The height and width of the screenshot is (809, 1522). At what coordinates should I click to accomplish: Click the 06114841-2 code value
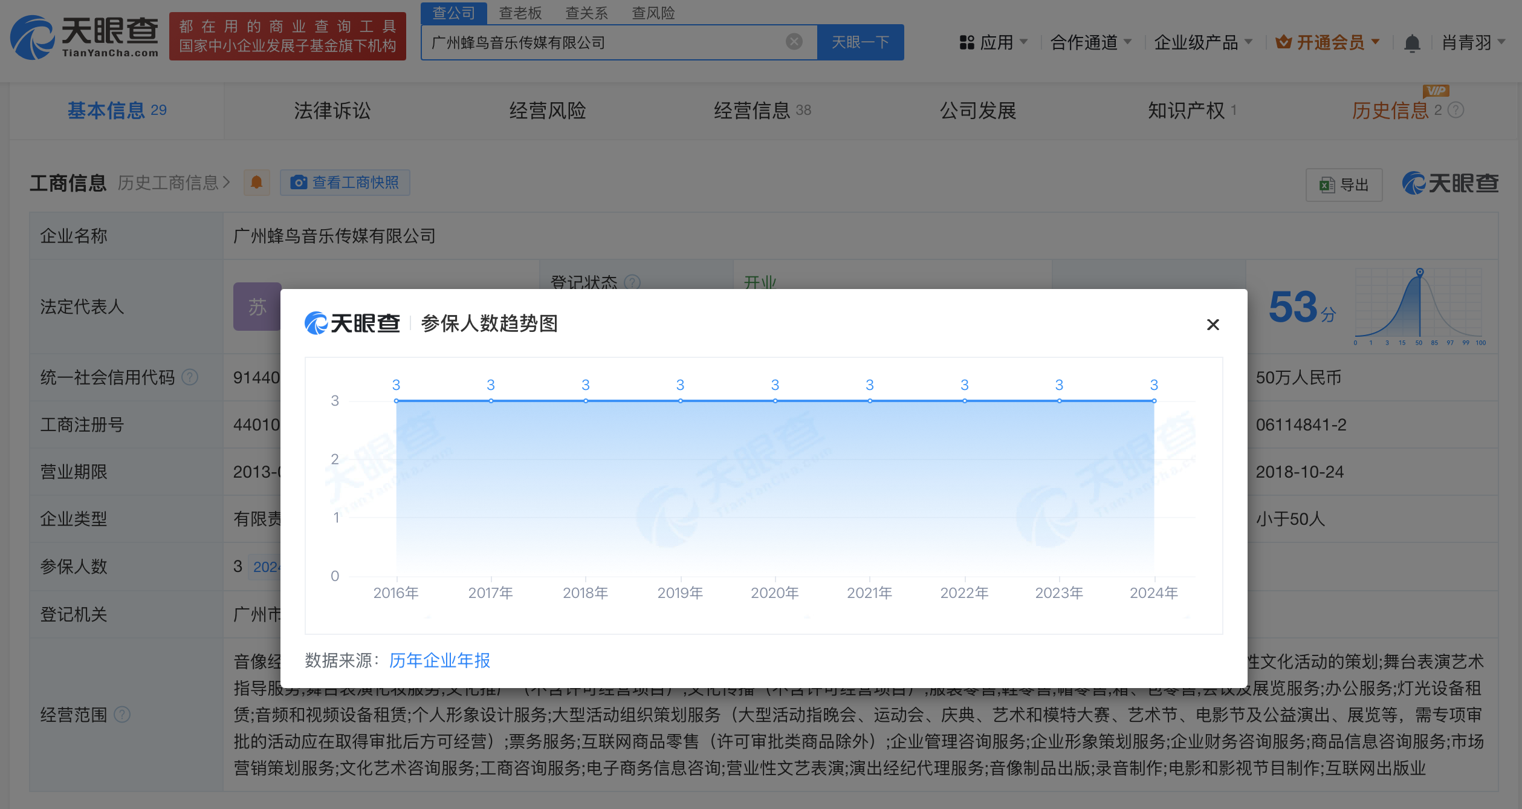(x=1301, y=424)
